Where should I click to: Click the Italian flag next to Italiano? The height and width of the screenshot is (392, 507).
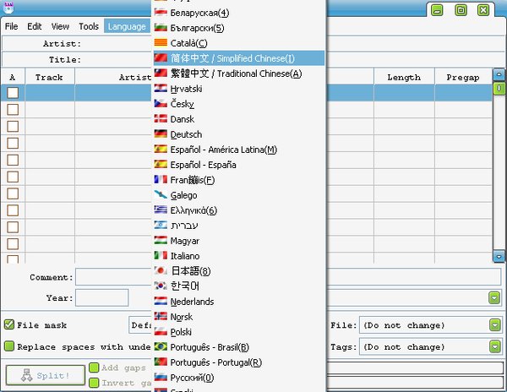coord(161,255)
